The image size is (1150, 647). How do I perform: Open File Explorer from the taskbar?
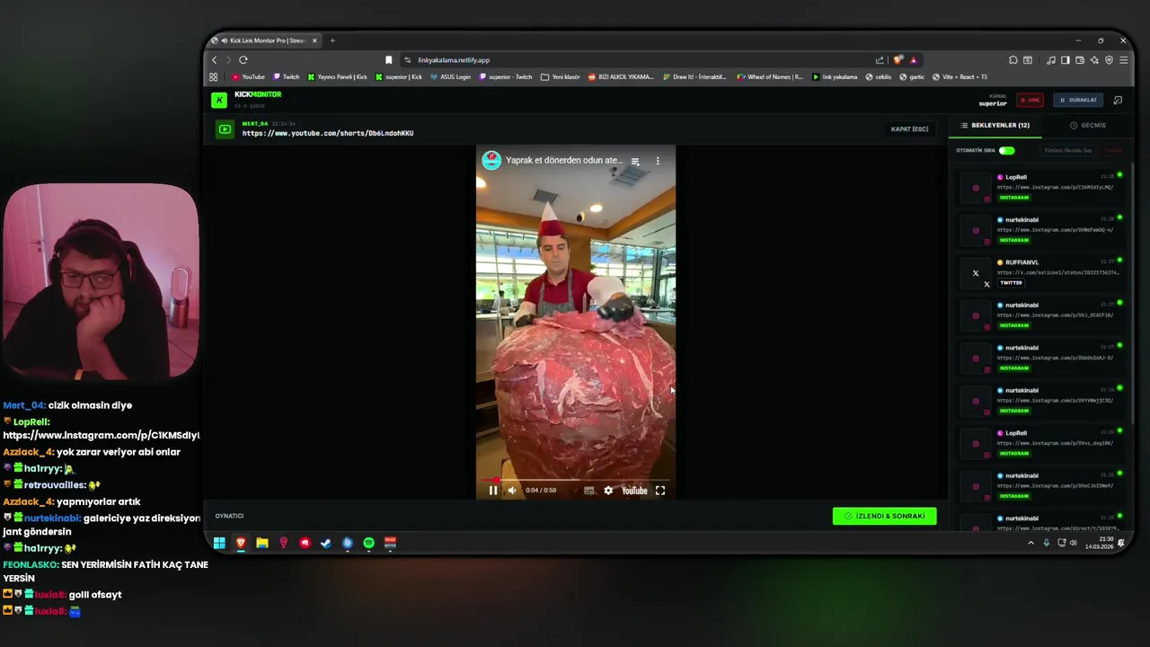262,543
